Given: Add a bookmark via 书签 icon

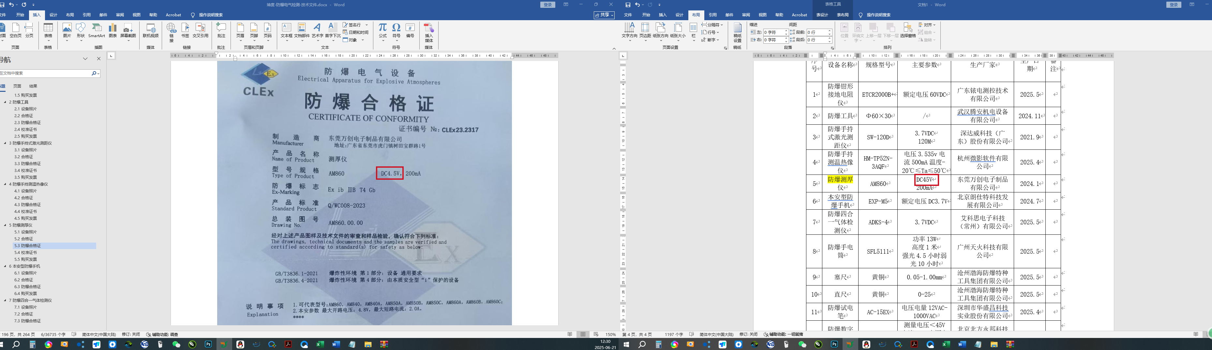Looking at the screenshot, I should click(186, 31).
